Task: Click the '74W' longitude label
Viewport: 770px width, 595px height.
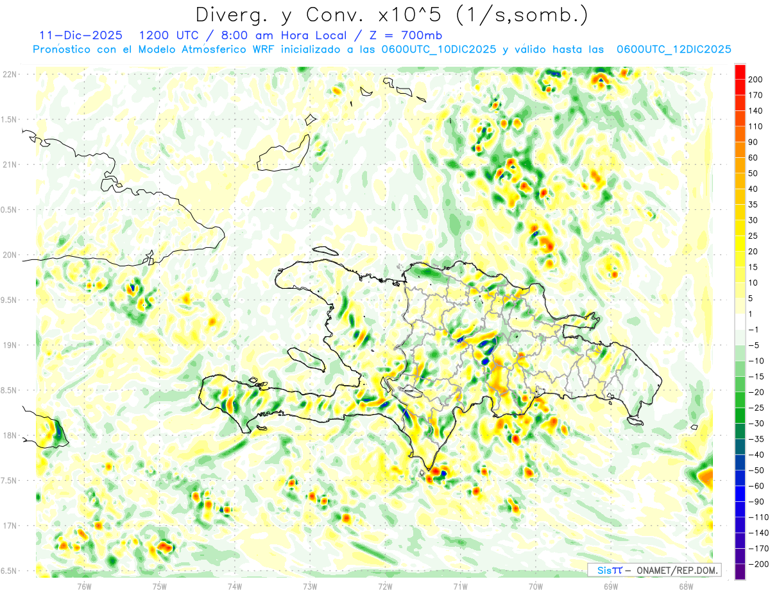Action: point(235,585)
